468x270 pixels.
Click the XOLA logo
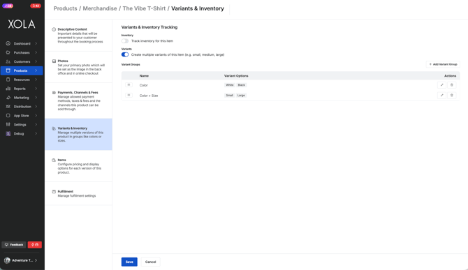[22, 24]
